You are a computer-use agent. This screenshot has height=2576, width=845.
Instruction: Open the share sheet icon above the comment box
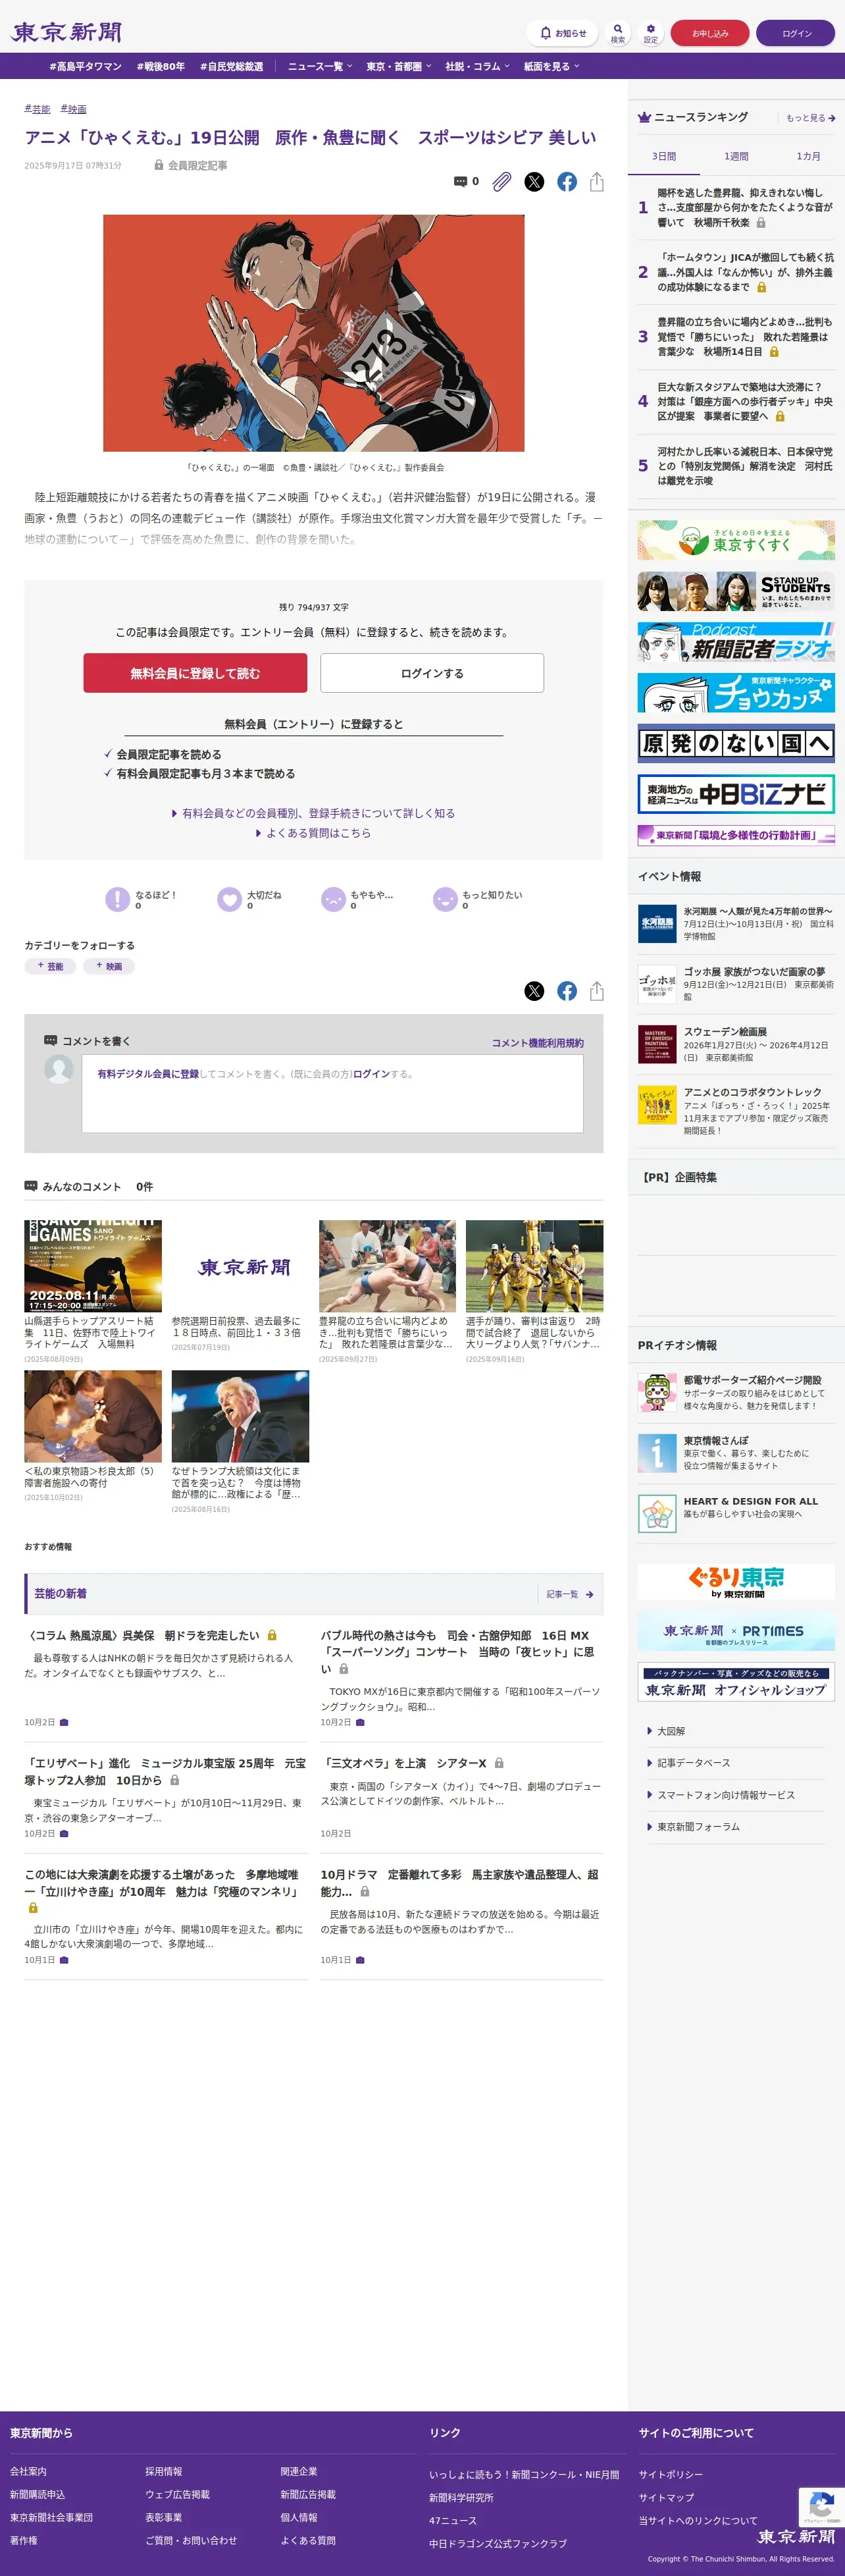pos(597,991)
